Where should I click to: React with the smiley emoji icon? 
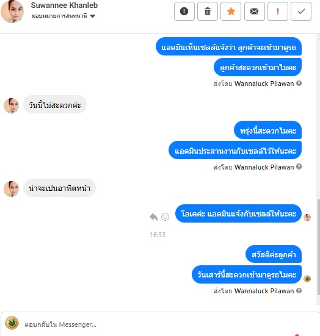coord(165,216)
